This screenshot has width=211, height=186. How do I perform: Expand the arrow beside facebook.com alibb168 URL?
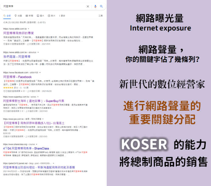pos(40,73)
